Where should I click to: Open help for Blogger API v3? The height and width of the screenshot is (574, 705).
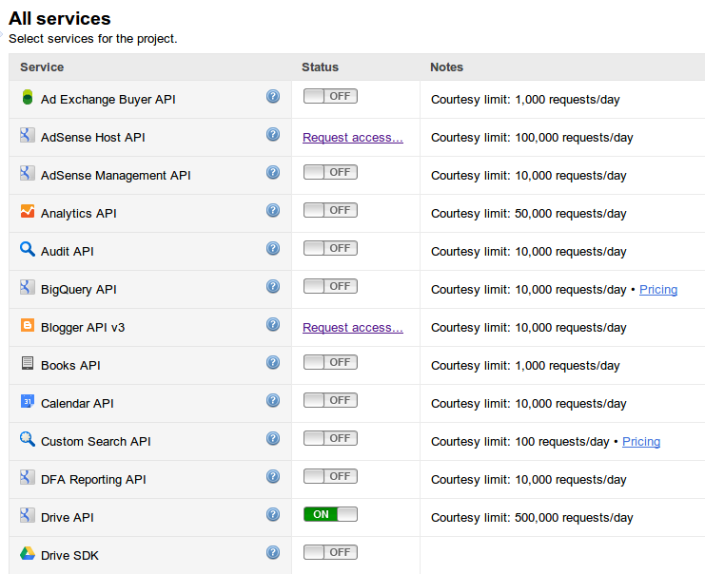click(x=273, y=324)
